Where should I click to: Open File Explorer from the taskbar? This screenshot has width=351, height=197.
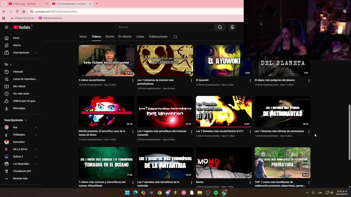click(x=200, y=193)
